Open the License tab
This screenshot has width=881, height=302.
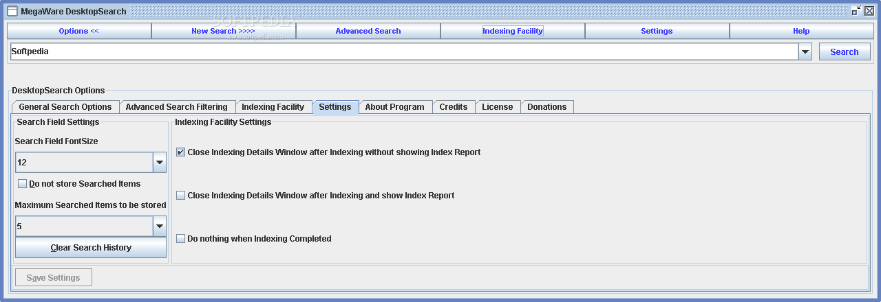[x=497, y=107]
